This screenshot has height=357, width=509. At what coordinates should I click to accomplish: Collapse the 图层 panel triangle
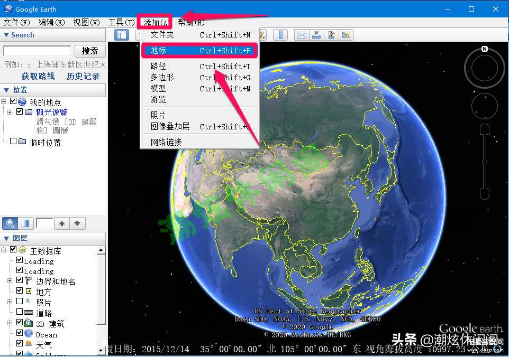pos(6,238)
